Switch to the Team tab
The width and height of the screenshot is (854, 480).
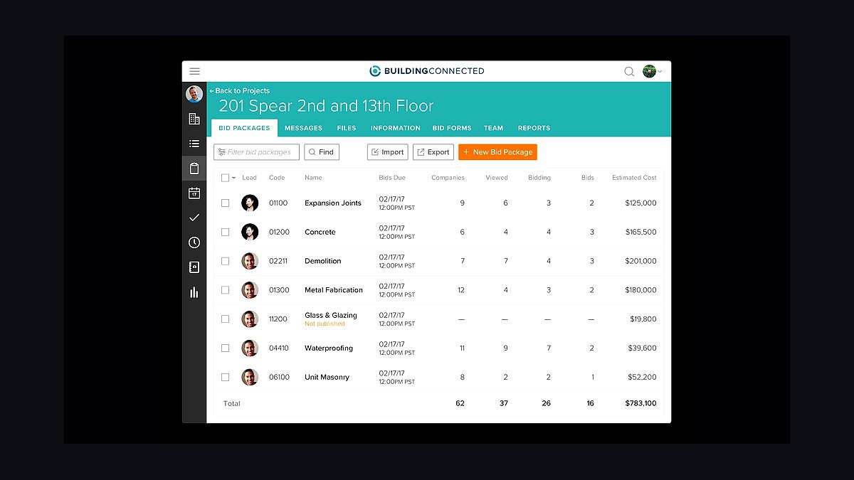[493, 128]
